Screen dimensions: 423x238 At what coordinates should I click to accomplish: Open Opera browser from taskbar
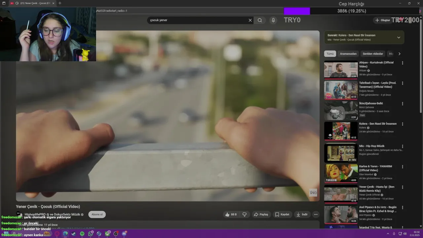tap(57, 234)
